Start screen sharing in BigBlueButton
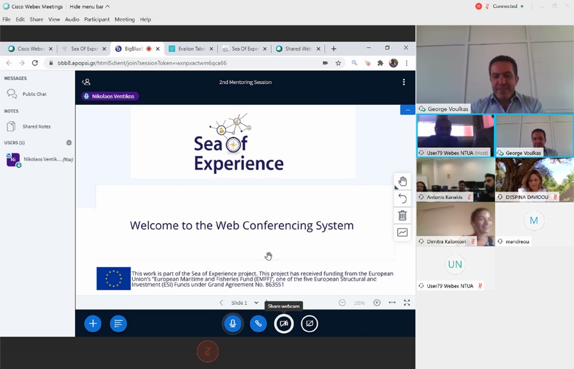The height and width of the screenshot is (369, 574). tap(309, 324)
